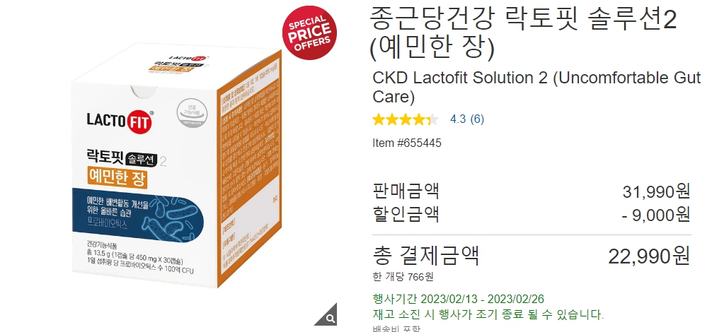Click the green 행사기간 promotion date text
The image size is (712, 332).
tap(458, 300)
